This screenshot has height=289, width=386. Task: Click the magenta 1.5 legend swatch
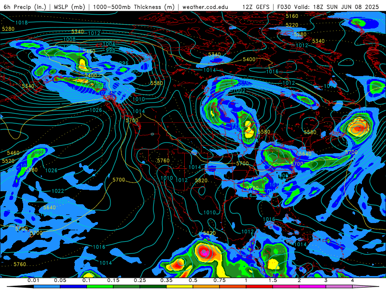click(286, 287)
